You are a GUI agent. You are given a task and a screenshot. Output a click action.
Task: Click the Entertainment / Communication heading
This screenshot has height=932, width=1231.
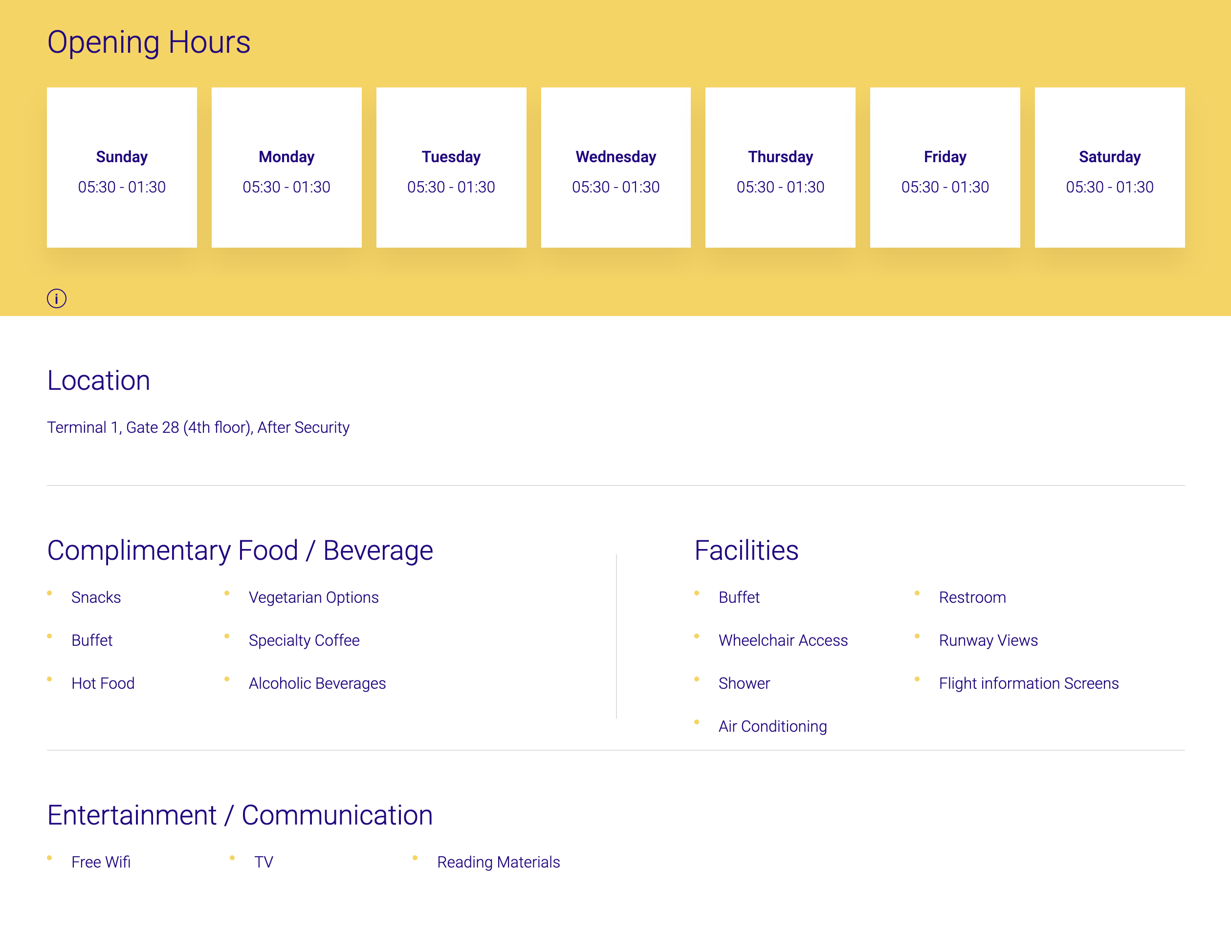click(240, 816)
